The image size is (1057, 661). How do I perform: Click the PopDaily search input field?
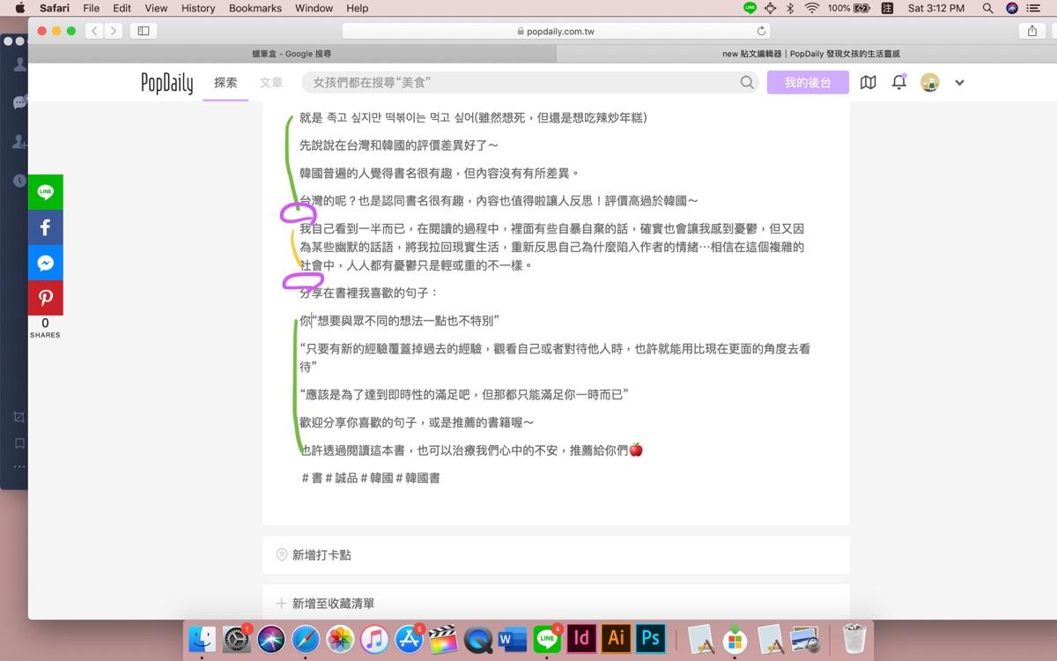[520, 82]
